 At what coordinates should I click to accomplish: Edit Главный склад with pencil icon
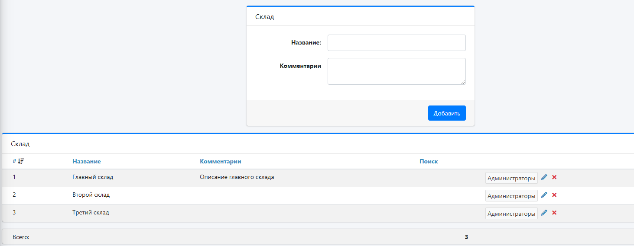coord(544,177)
